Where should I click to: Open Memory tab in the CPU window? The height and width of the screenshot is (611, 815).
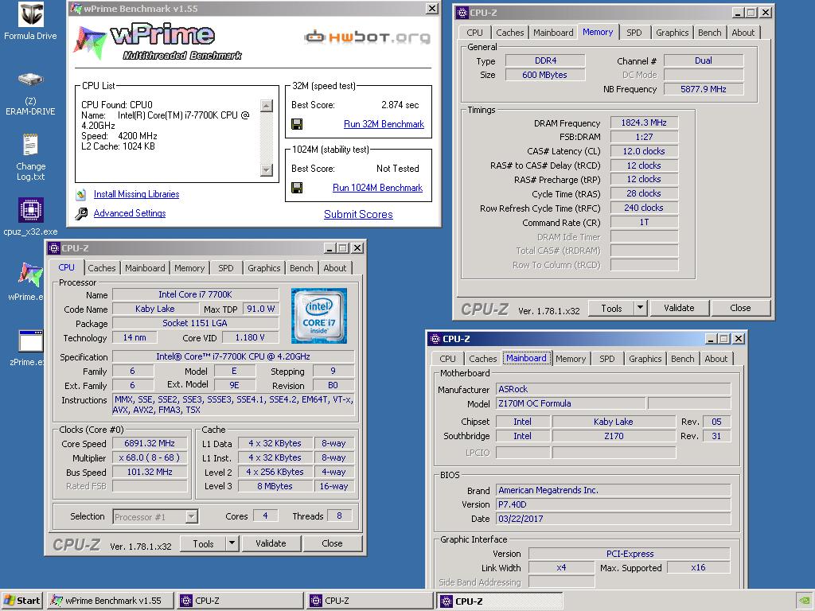coord(189,268)
